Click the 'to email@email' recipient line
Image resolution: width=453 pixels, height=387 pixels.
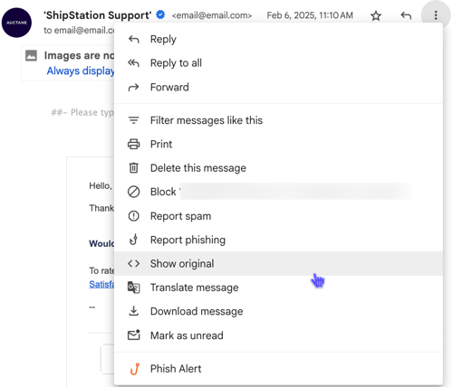click(x=79, y=31)
